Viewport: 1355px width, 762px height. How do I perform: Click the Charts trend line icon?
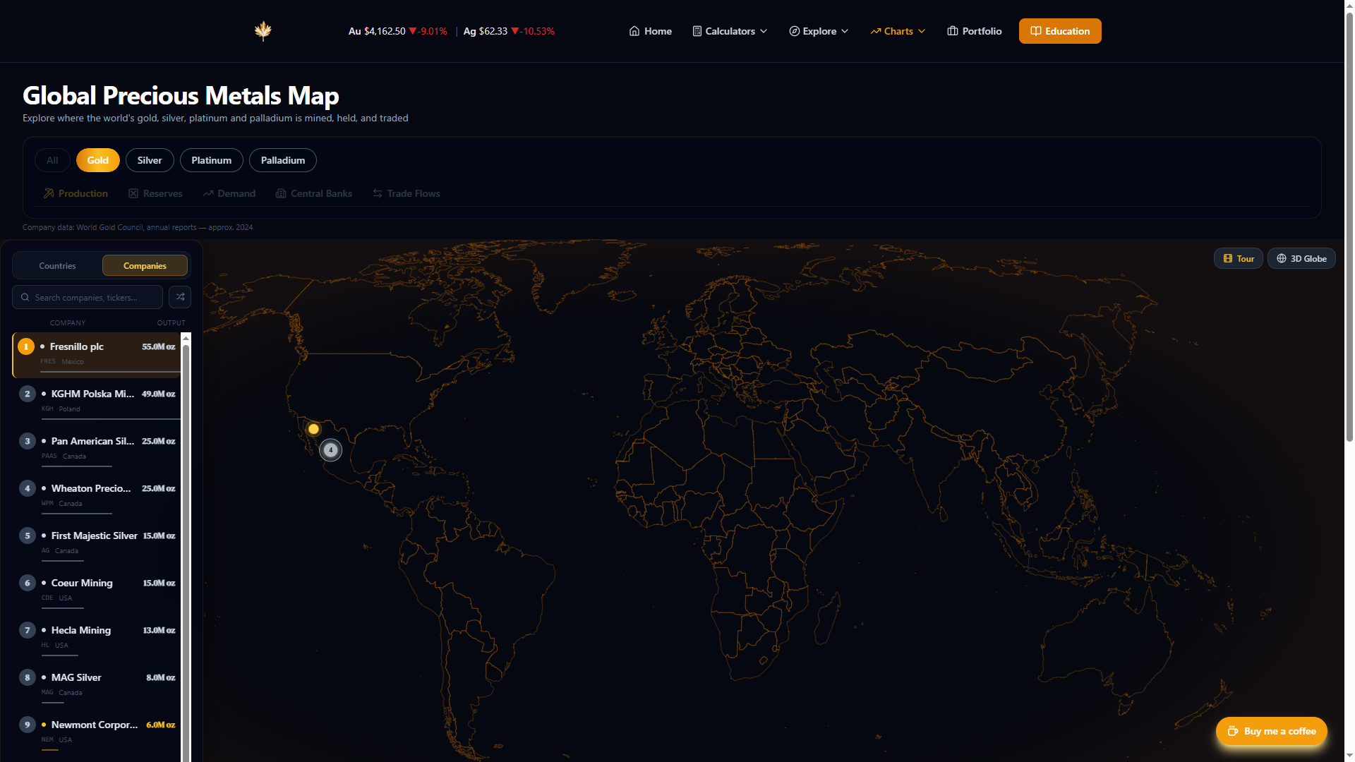click(x=875, y=31)
